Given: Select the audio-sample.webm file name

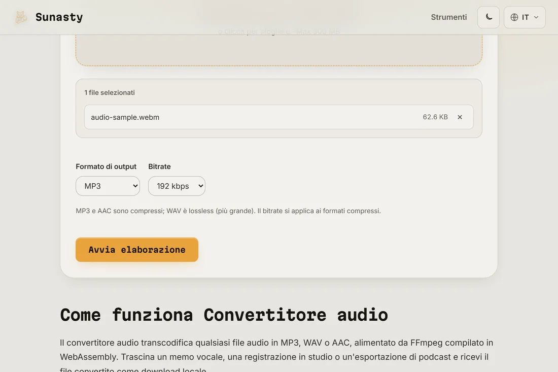Looking at the screenshot, I should (125, 117).
